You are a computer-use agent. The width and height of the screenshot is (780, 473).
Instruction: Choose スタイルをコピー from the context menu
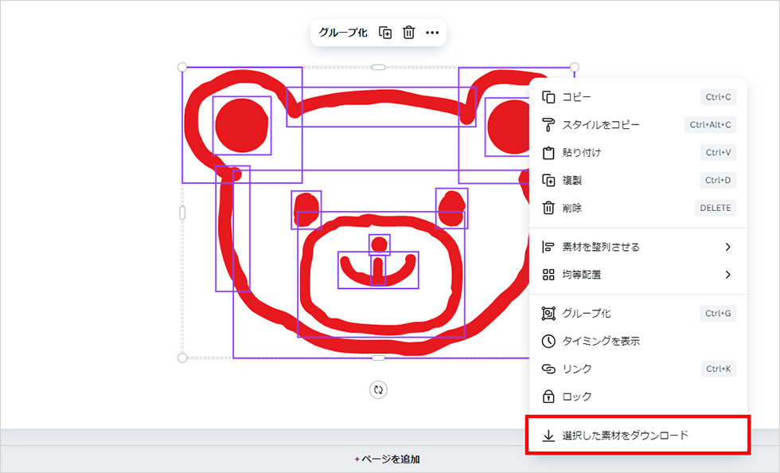click(x=638, y=125)
